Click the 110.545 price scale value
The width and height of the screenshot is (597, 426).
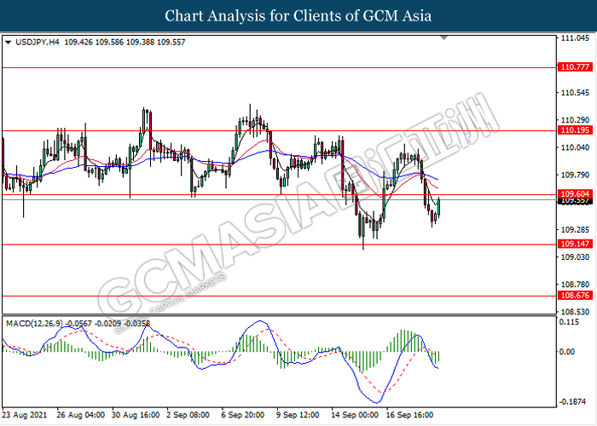(575, 93)
